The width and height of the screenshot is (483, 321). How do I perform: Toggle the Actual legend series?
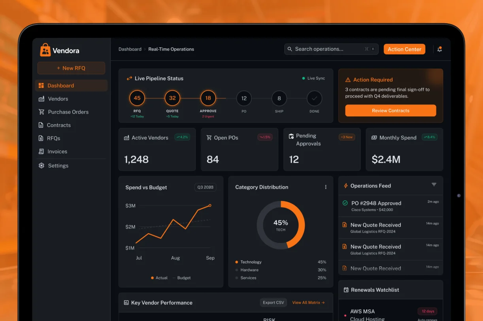[x=159, y=278]
